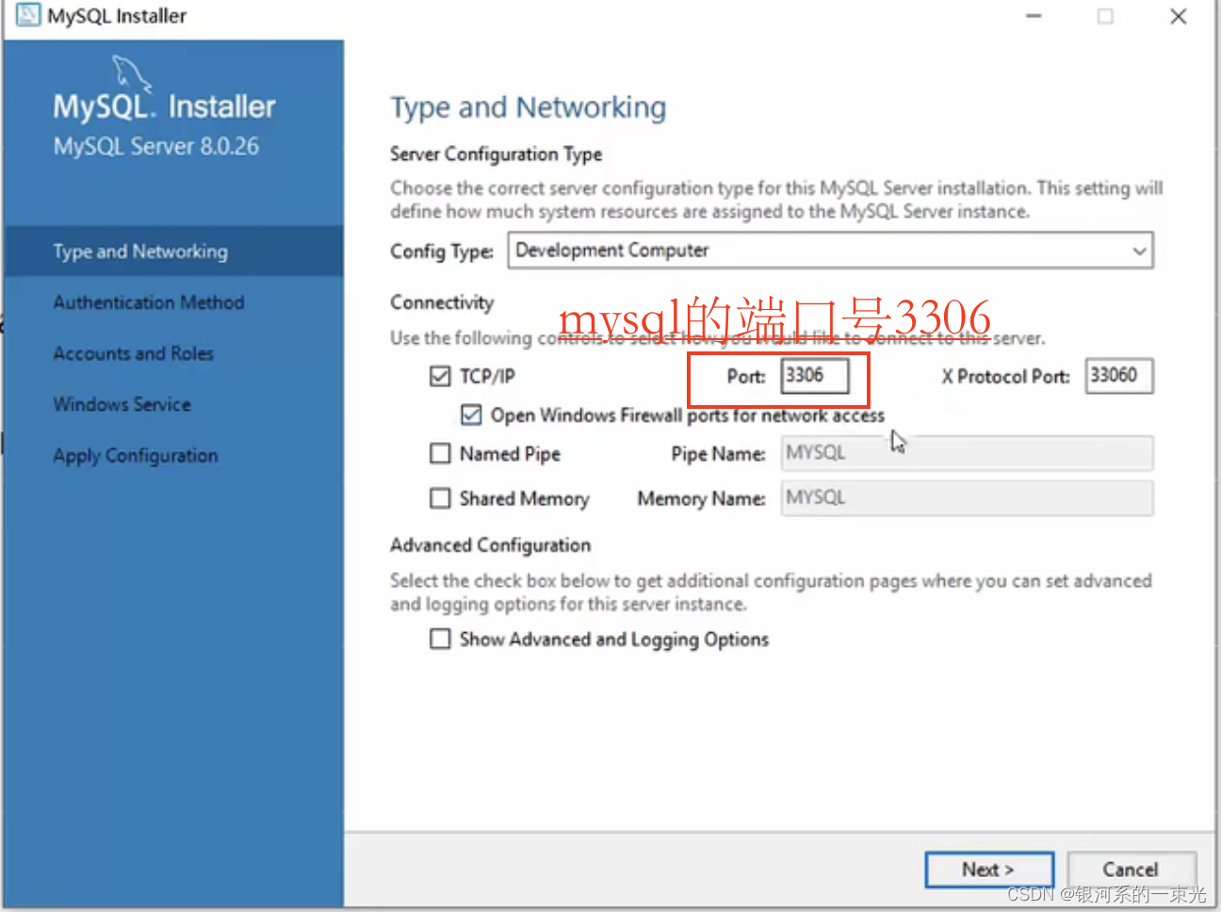Image resolution: width=1221 pixels, height=912 pixels.
Task: Click the Type and Networking heading
Action: point(529,107)
